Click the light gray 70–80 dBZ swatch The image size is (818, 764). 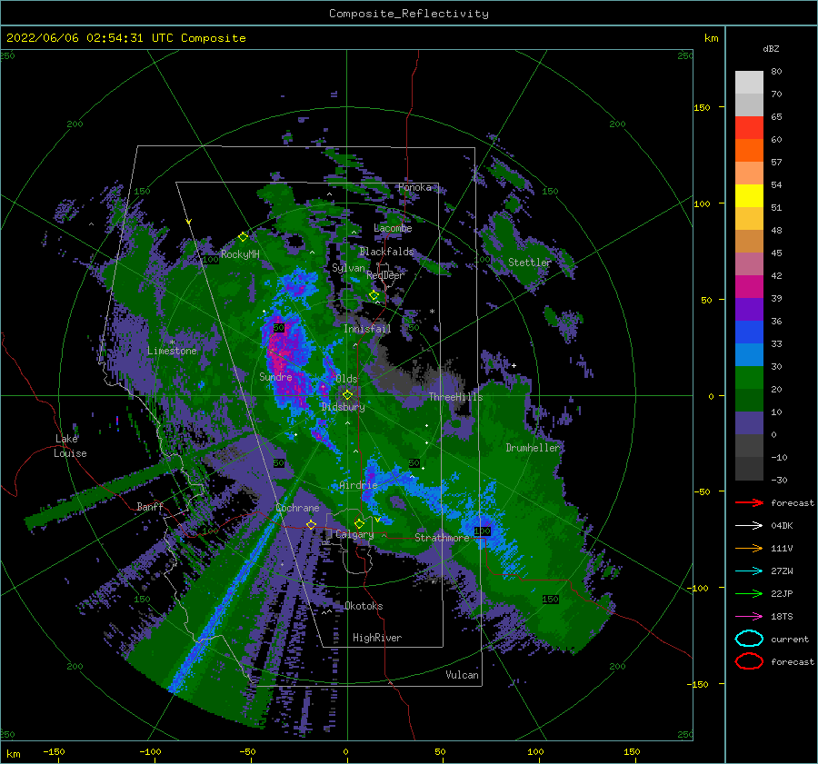749,82
